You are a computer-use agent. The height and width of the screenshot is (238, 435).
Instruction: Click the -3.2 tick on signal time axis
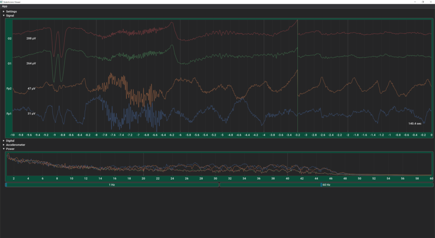coord(297,135)
